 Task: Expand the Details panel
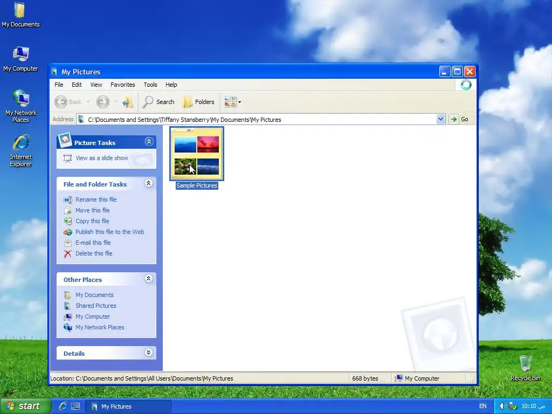pyautogui.click(x=149, y=353)
